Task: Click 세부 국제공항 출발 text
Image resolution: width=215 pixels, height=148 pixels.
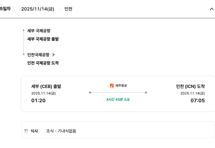Action: click(43, 39)
